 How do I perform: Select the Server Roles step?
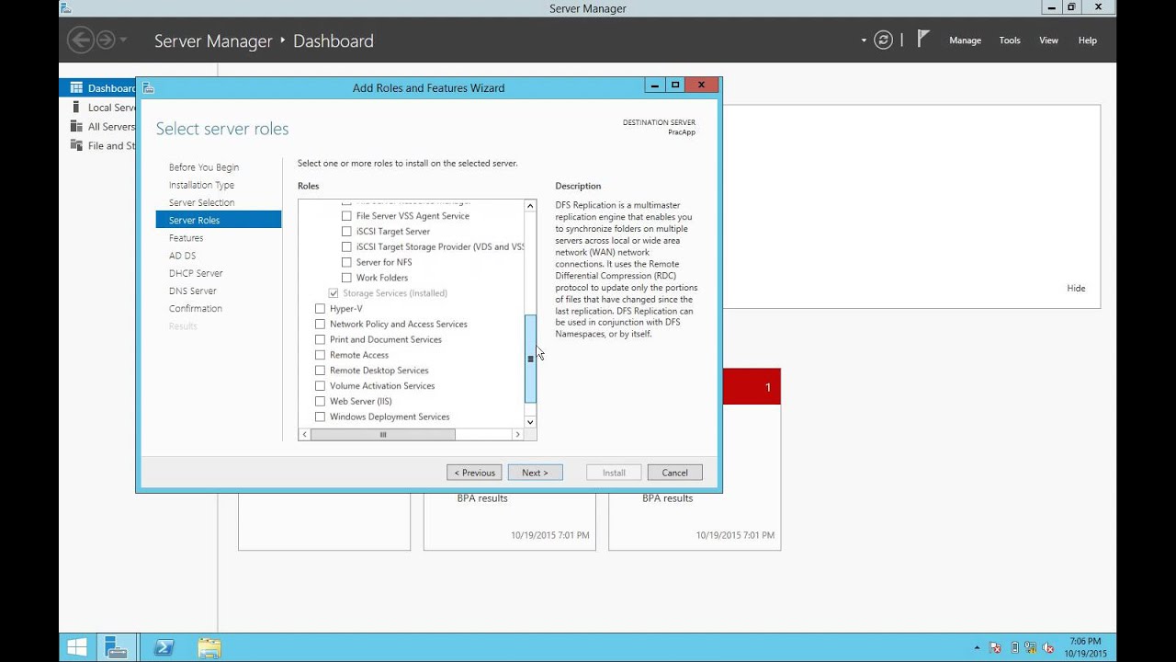coord(219,220)
